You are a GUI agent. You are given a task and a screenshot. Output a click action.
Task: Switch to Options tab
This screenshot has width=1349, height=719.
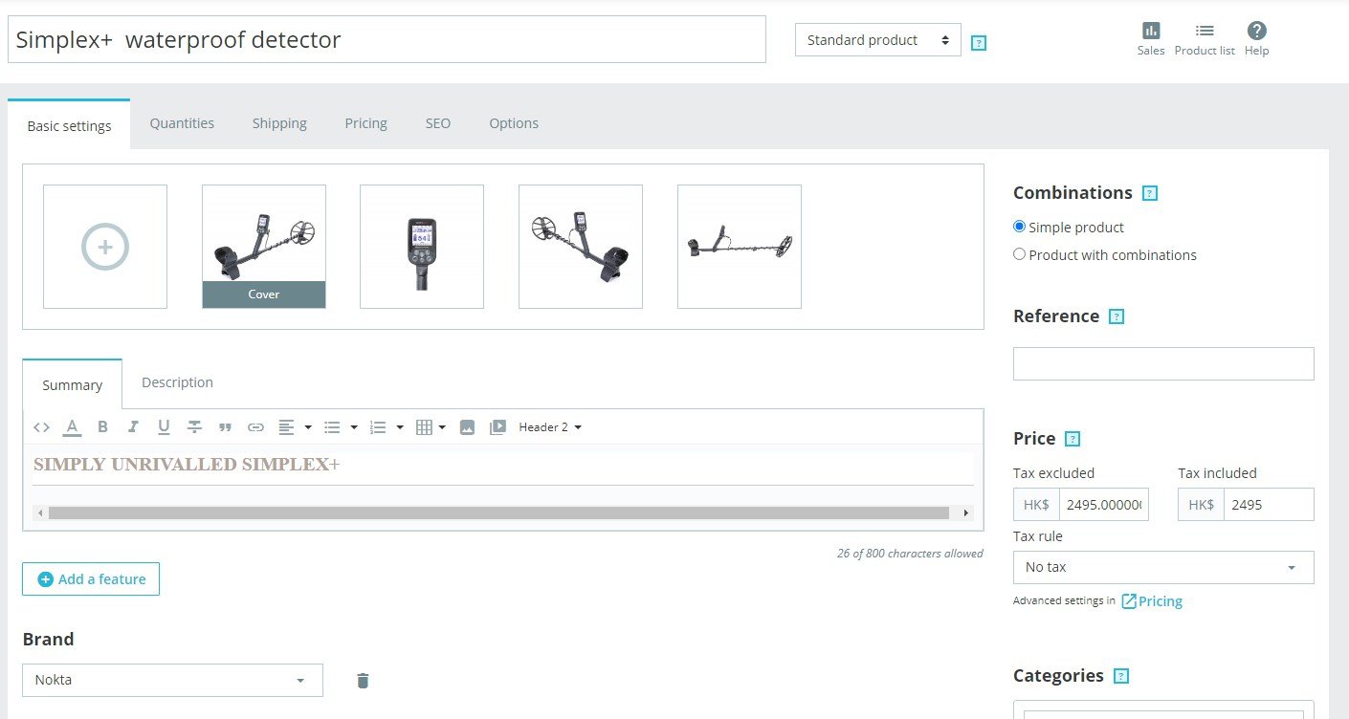pyautogui.click(x=514, y=123)
